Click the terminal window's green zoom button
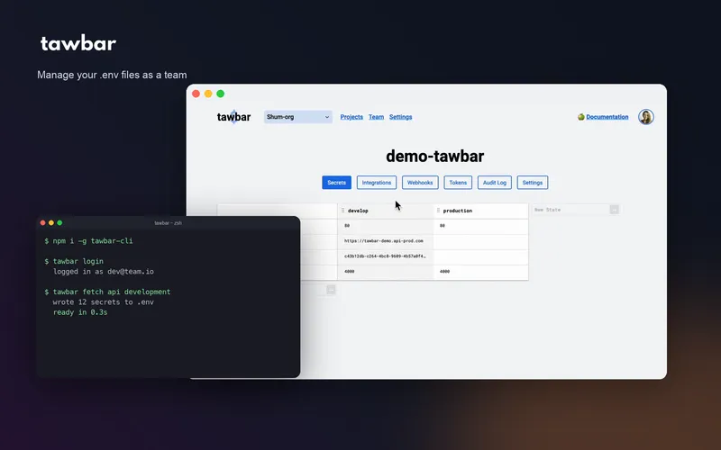The height and width of the screenshot is (450, 721). click(x=60, y=222)
